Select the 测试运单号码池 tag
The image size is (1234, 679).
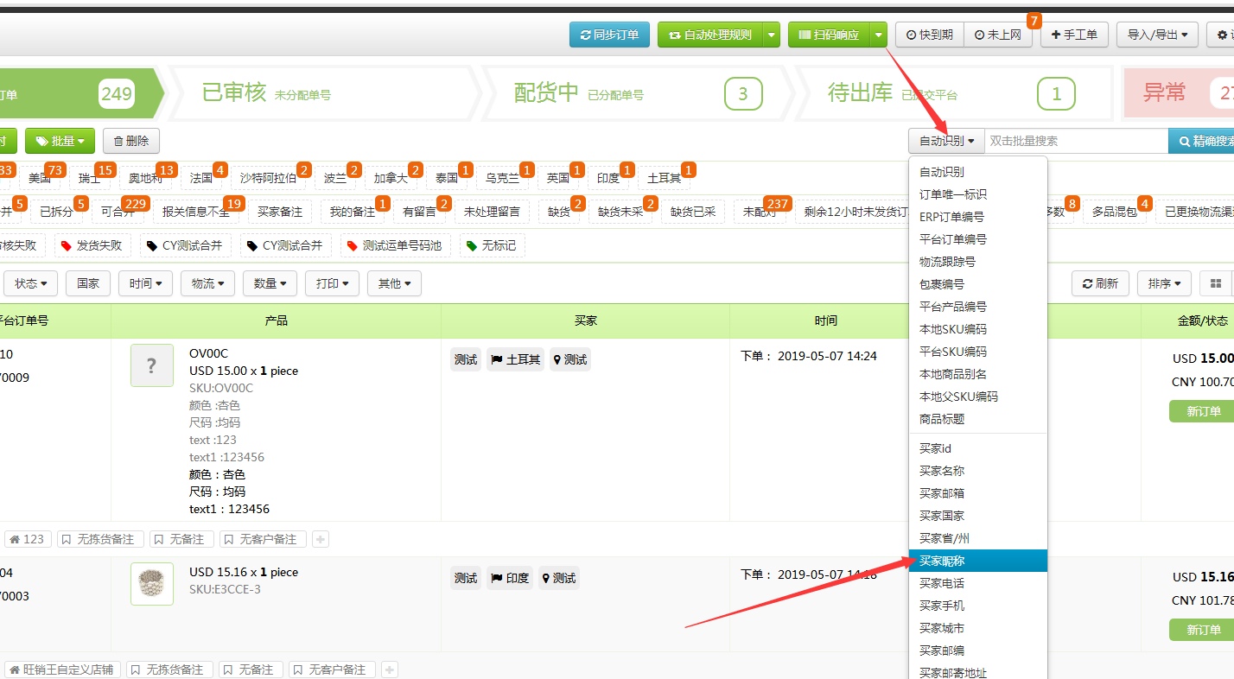pos(395,245)
